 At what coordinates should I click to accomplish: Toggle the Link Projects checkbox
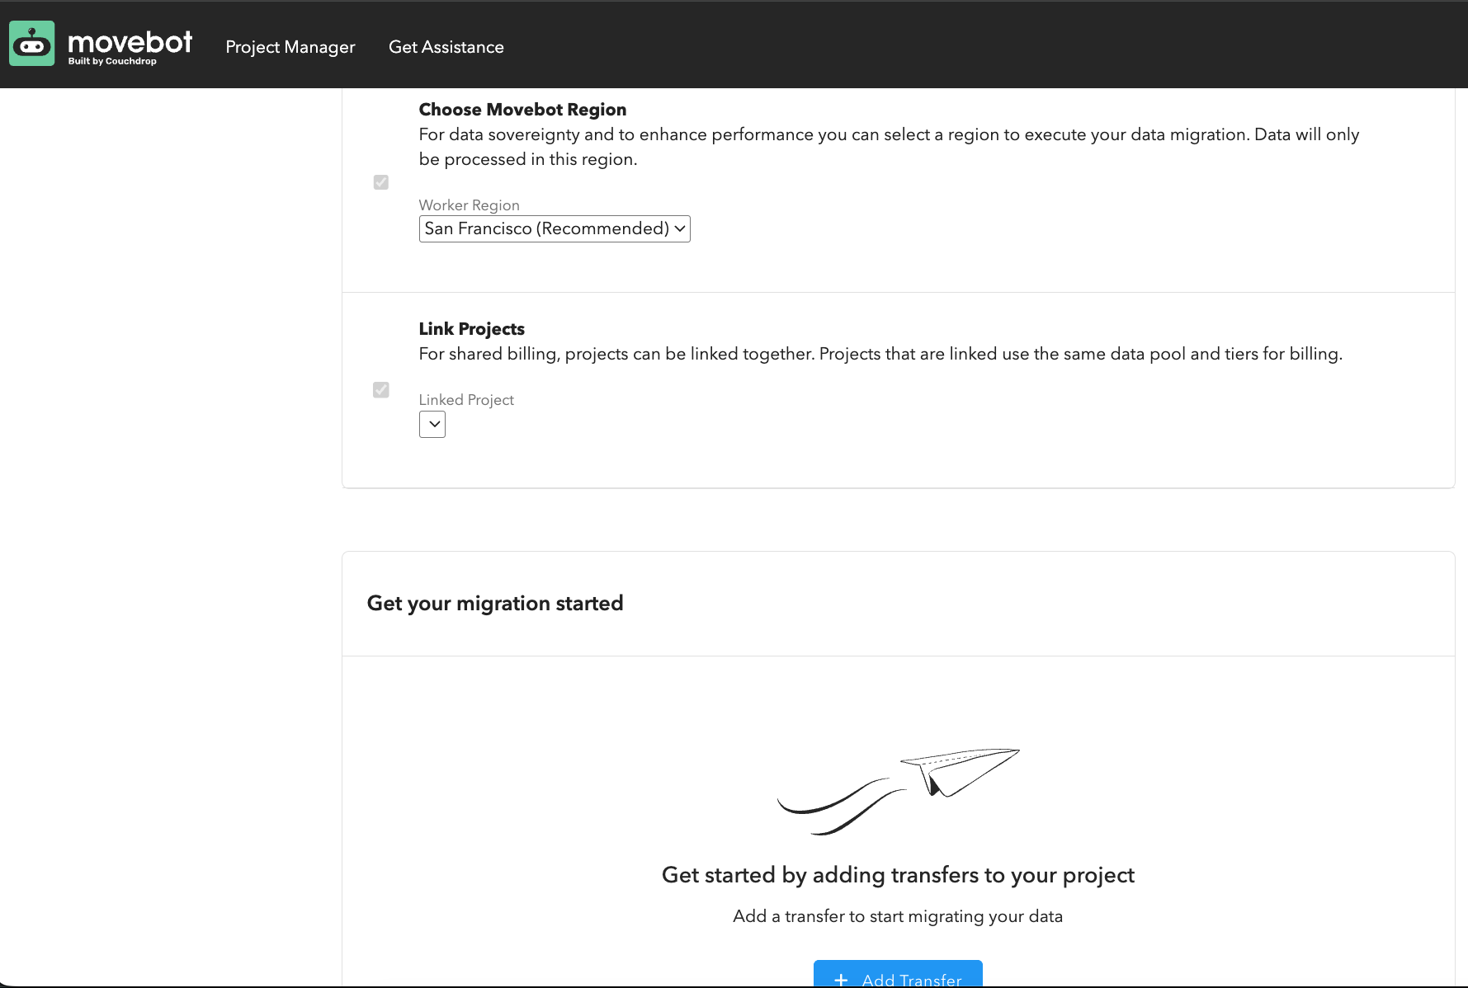click(x=381, y=390)
